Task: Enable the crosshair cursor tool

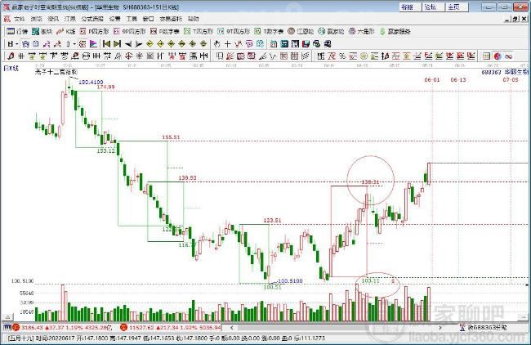Action: pyautogui.click(x=228, y=44)
